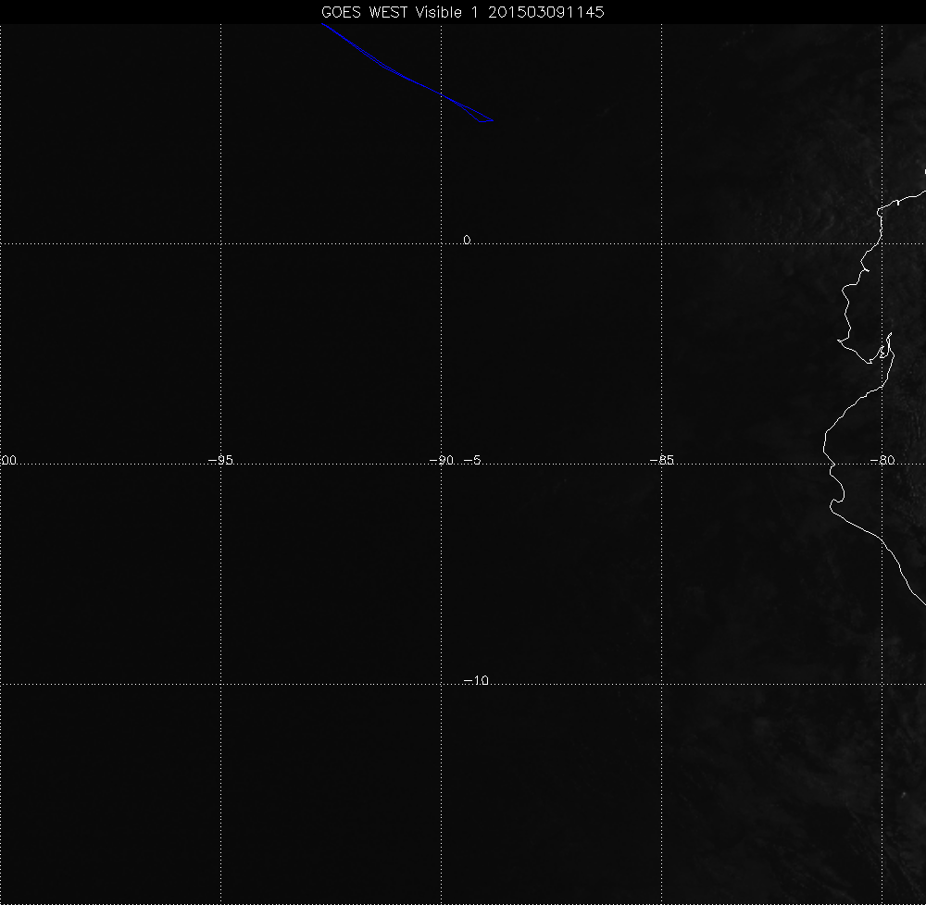Click grid intersection of equator and -95 meridian
926x905 pixels.
220,244
